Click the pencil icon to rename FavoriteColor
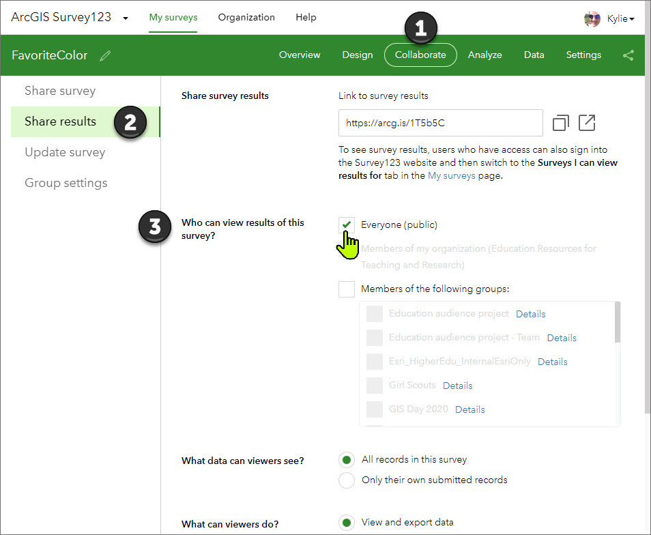 pyautogui.click(x=104, y=56)
